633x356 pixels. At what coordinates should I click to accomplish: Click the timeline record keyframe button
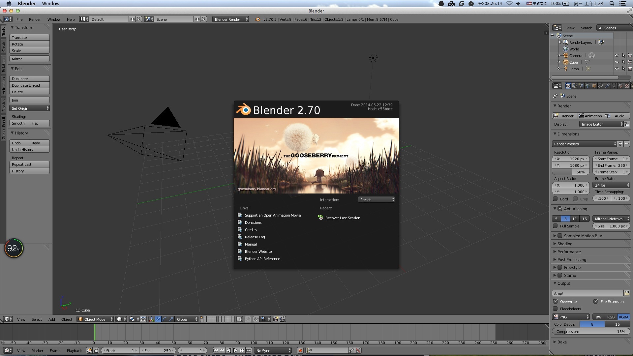[300, 351]
